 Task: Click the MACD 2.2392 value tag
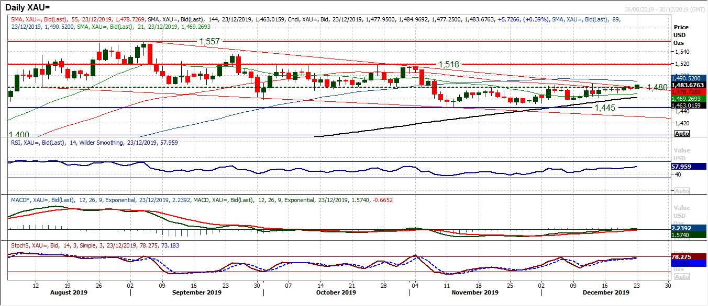689,228
